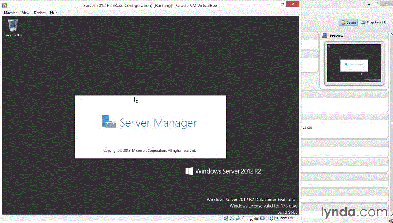Click the Manager's vertical scrollbar
Image resolution: width=393 pixels, height=223 pixels.
391,124
